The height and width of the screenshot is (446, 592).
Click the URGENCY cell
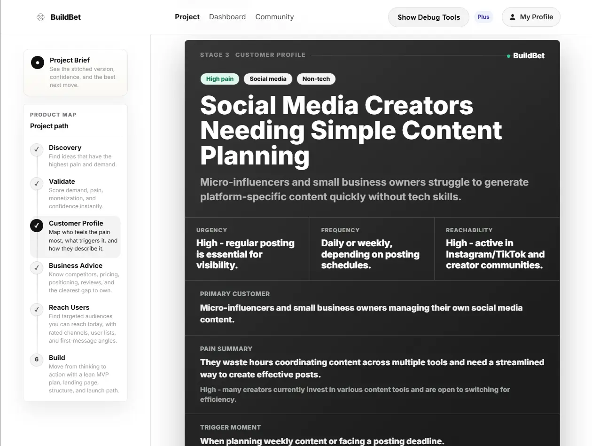point(247,249)
